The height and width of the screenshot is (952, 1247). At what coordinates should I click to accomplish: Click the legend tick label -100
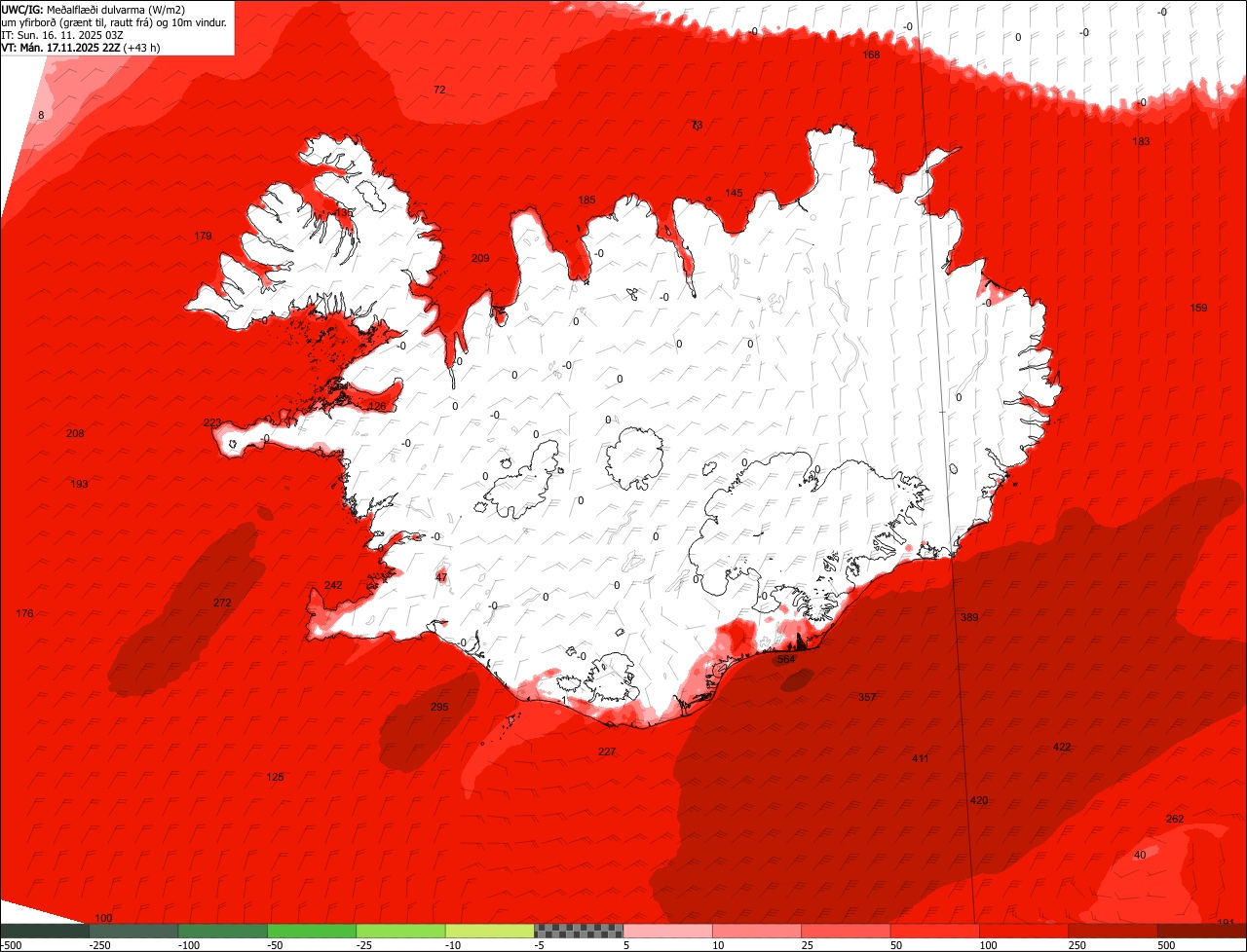pyautogui.click(x=189, y=945)
